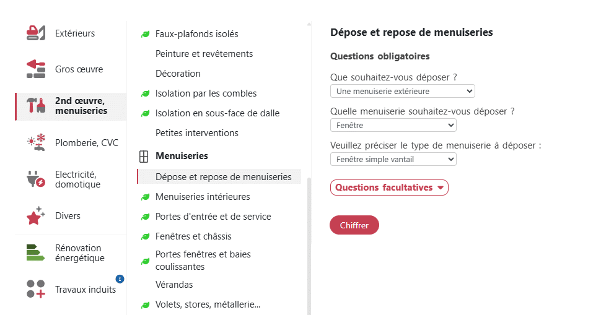Click the Travaux induits dots icon
601x315 pixels.
click(36, 289)
